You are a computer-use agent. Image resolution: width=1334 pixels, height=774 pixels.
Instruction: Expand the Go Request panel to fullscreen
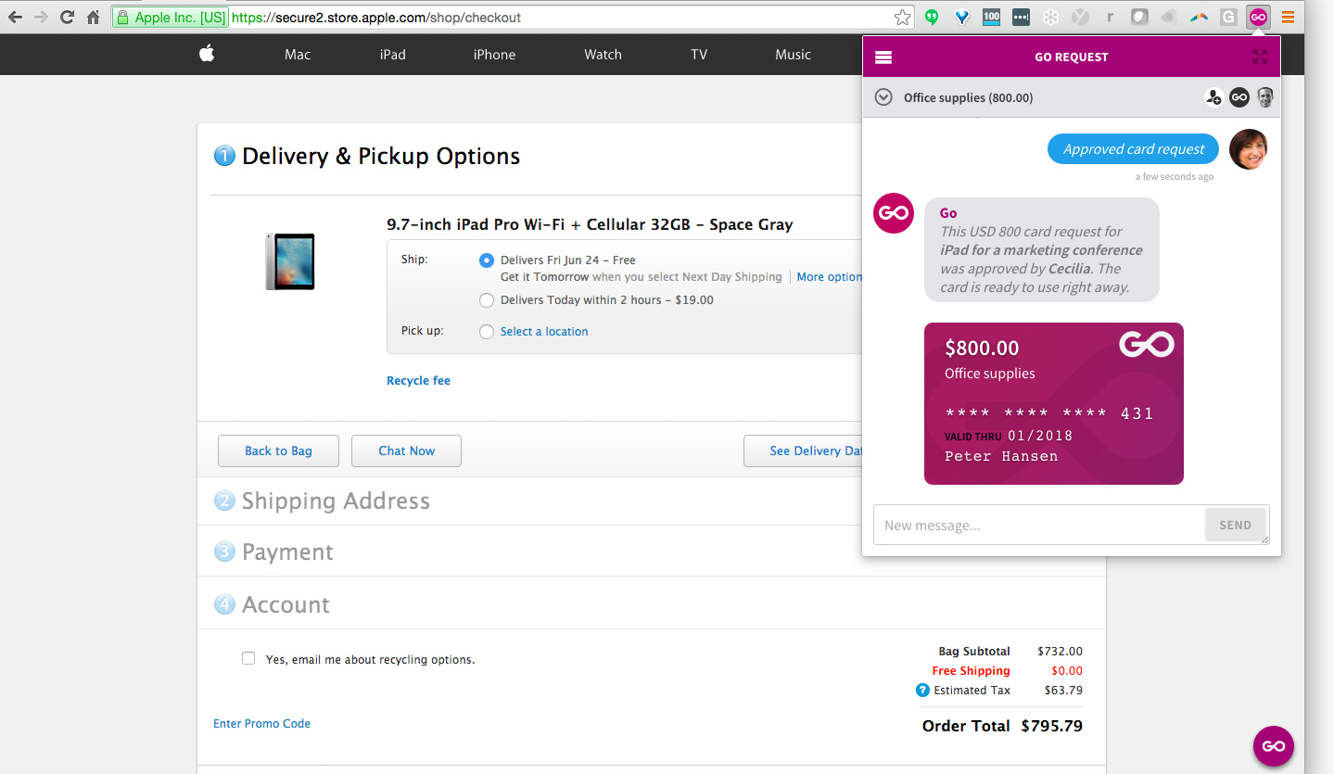(1259, 57)
